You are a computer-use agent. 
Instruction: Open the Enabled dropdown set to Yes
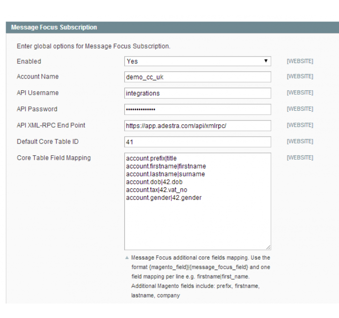tap(197, 61)
